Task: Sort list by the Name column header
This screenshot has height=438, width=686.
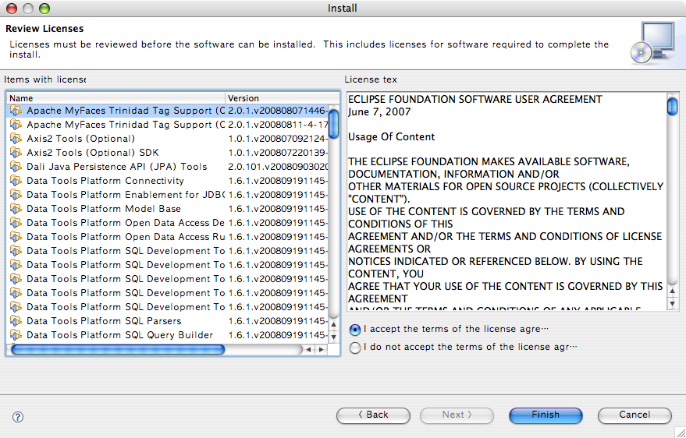Action: click(x=116, y=98)
